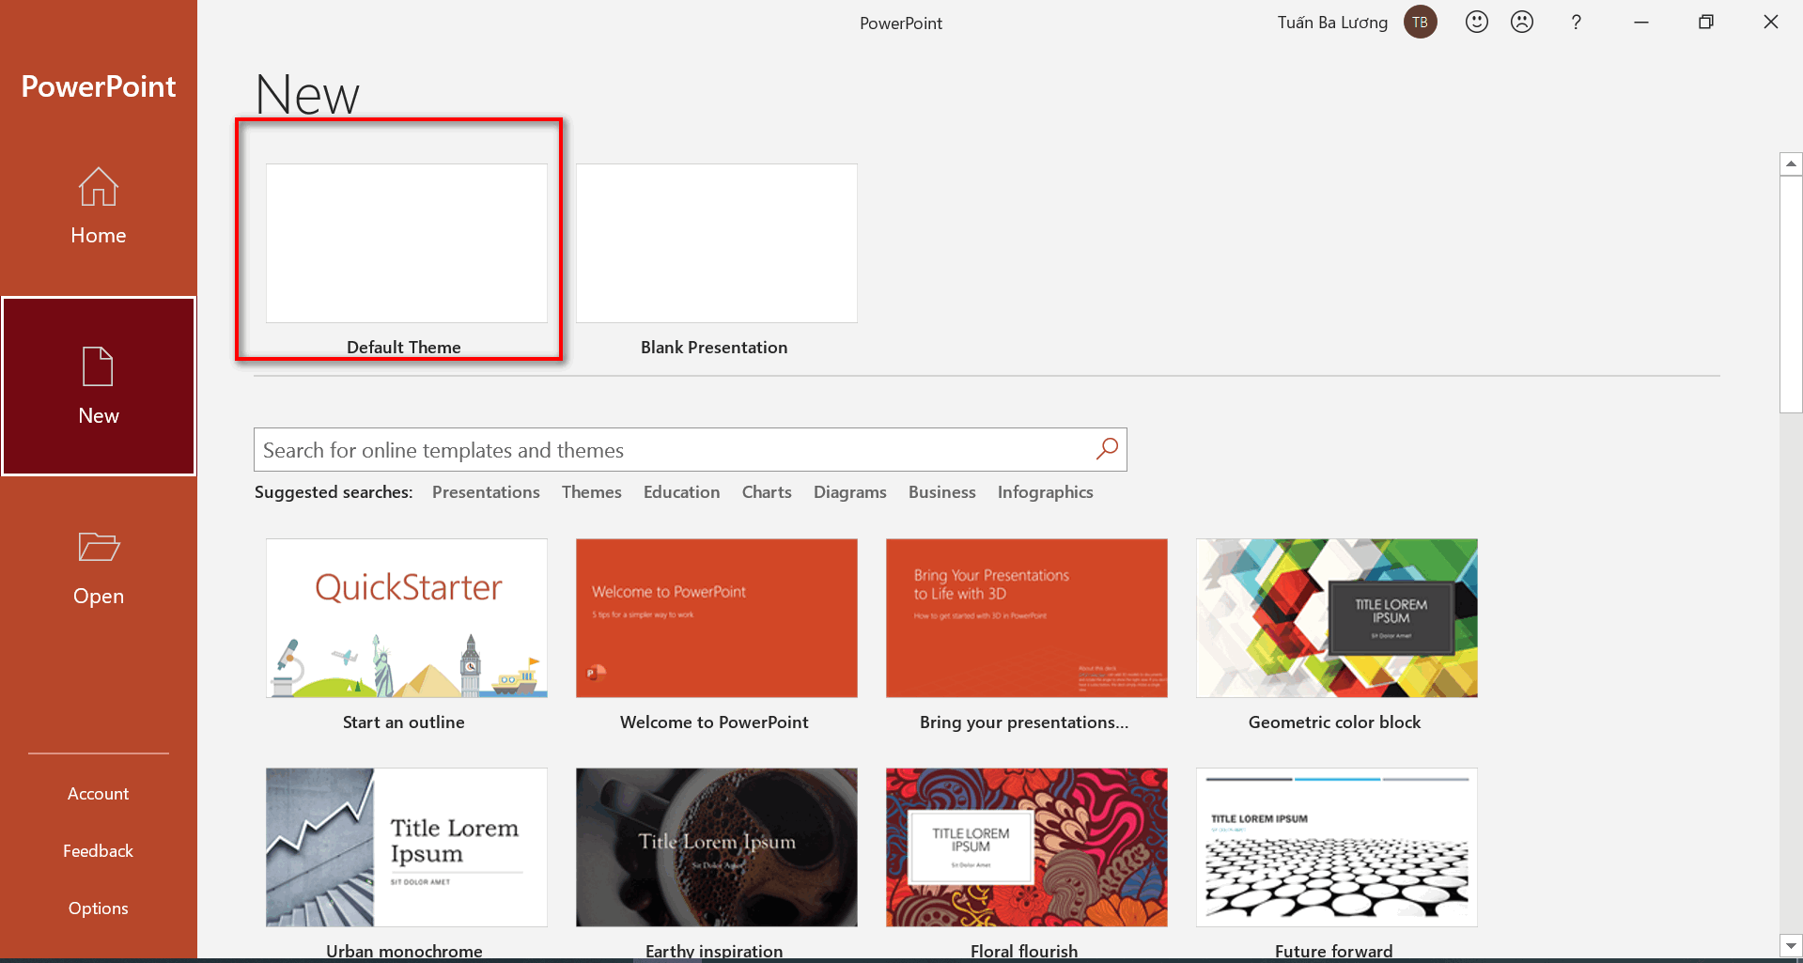Open the Feedback page
Viewport: 1803px width, 963px height.
click(x=99, y=851)
